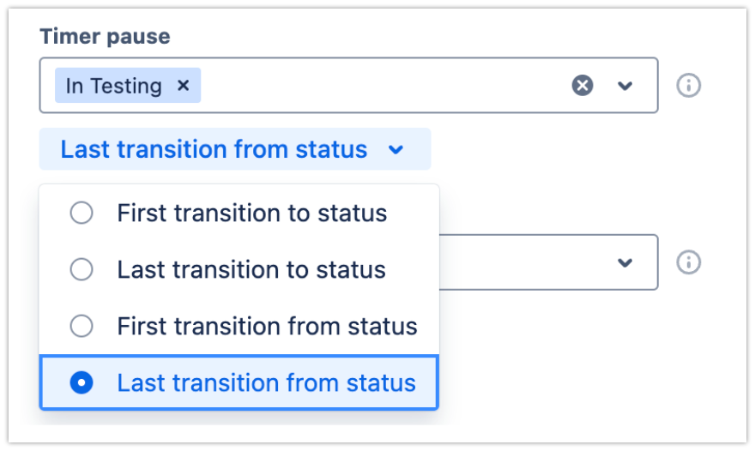Click info icon beside Timer pause field
This screenshot has width=755, height=451.
click(689, 86)
